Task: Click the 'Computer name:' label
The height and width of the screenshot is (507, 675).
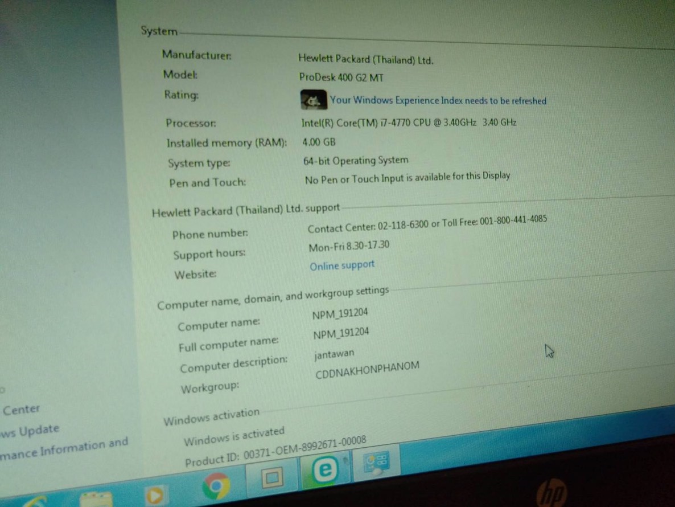Action: tap(219, 324)
